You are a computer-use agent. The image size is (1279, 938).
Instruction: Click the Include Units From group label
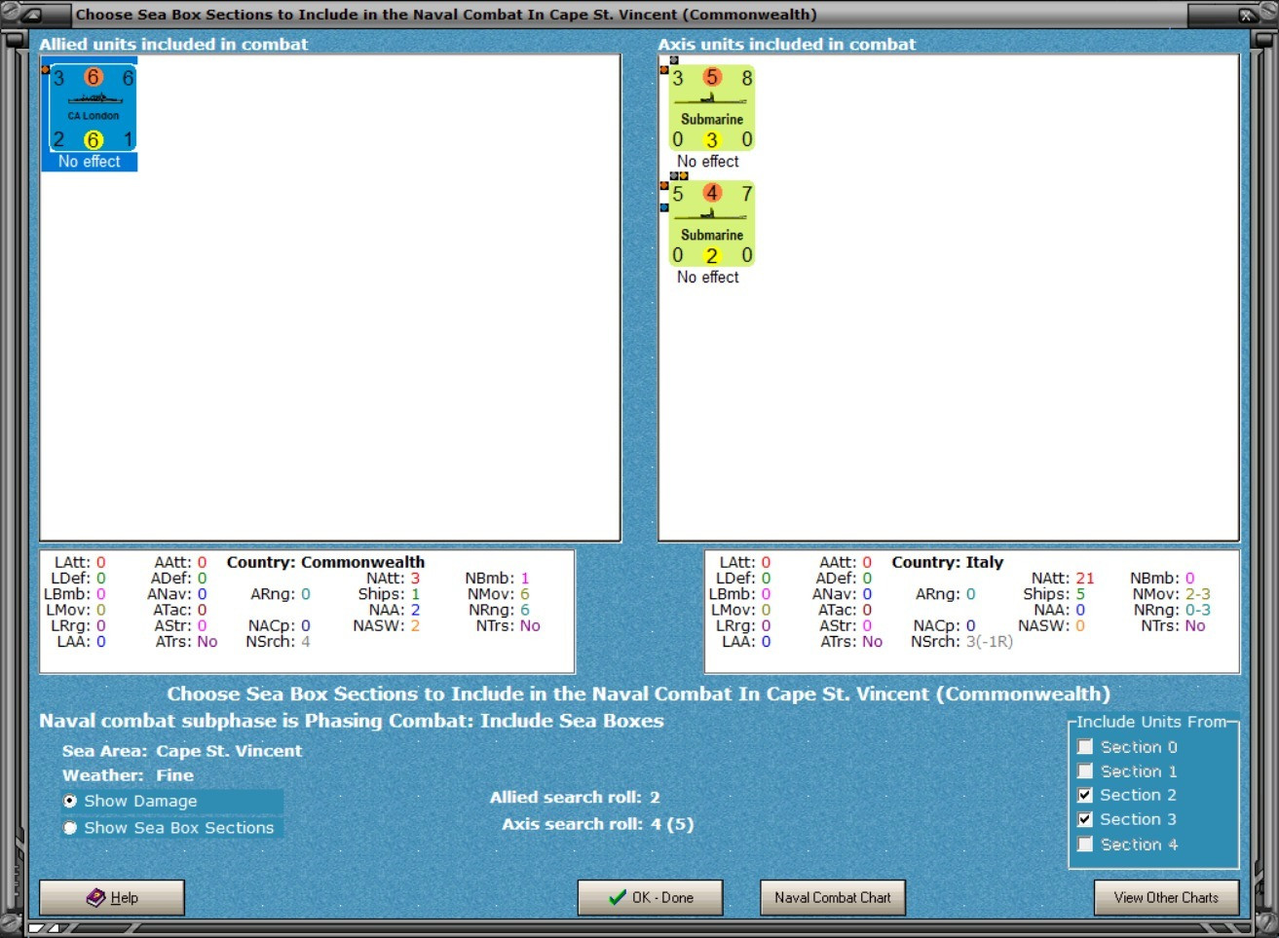1151,722
